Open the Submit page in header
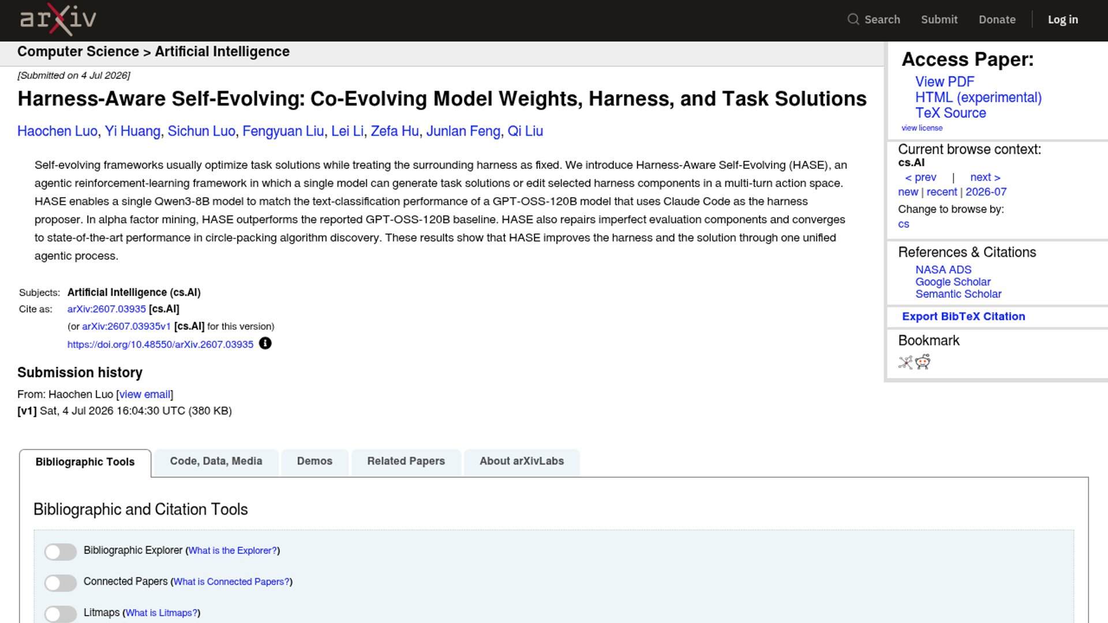 coord(939,20)
